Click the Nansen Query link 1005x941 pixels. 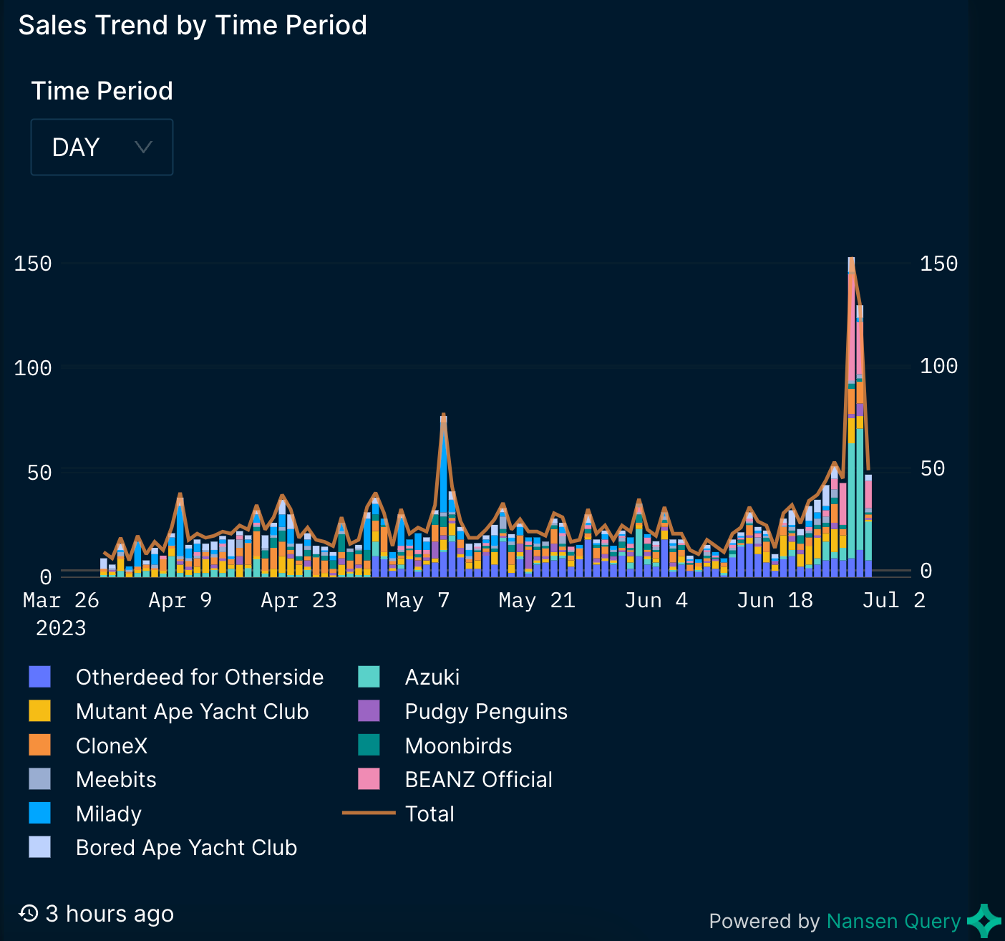point(893,921)
